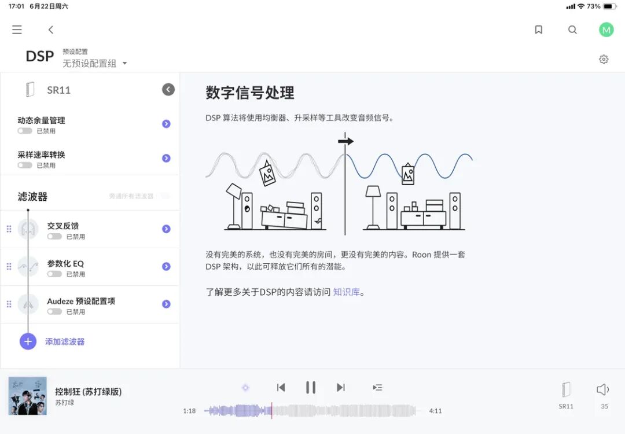Click the Roon radio sparkle icon
The image size is (625, 434).
245,387
